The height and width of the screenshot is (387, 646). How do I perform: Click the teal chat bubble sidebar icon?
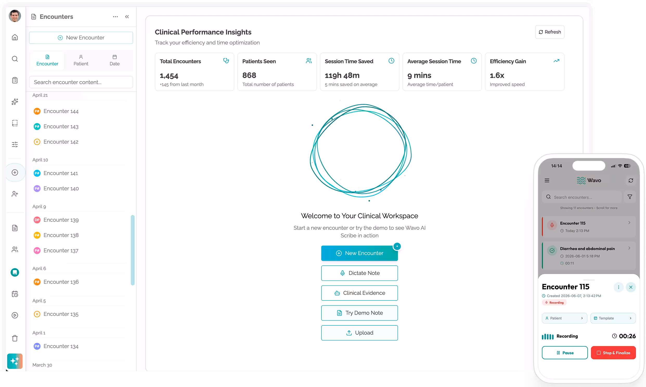[15, 272]
